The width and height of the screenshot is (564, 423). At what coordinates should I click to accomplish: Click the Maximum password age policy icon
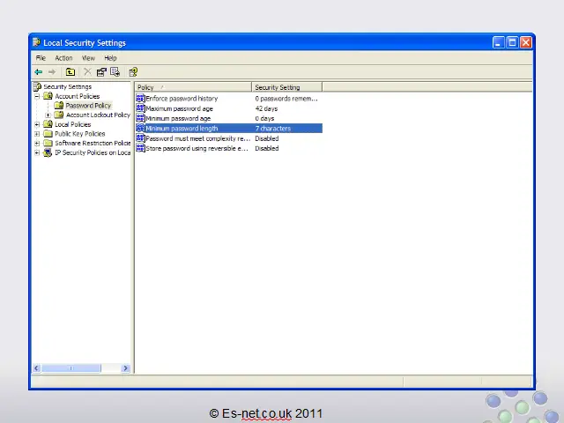[x=141, y=108]
